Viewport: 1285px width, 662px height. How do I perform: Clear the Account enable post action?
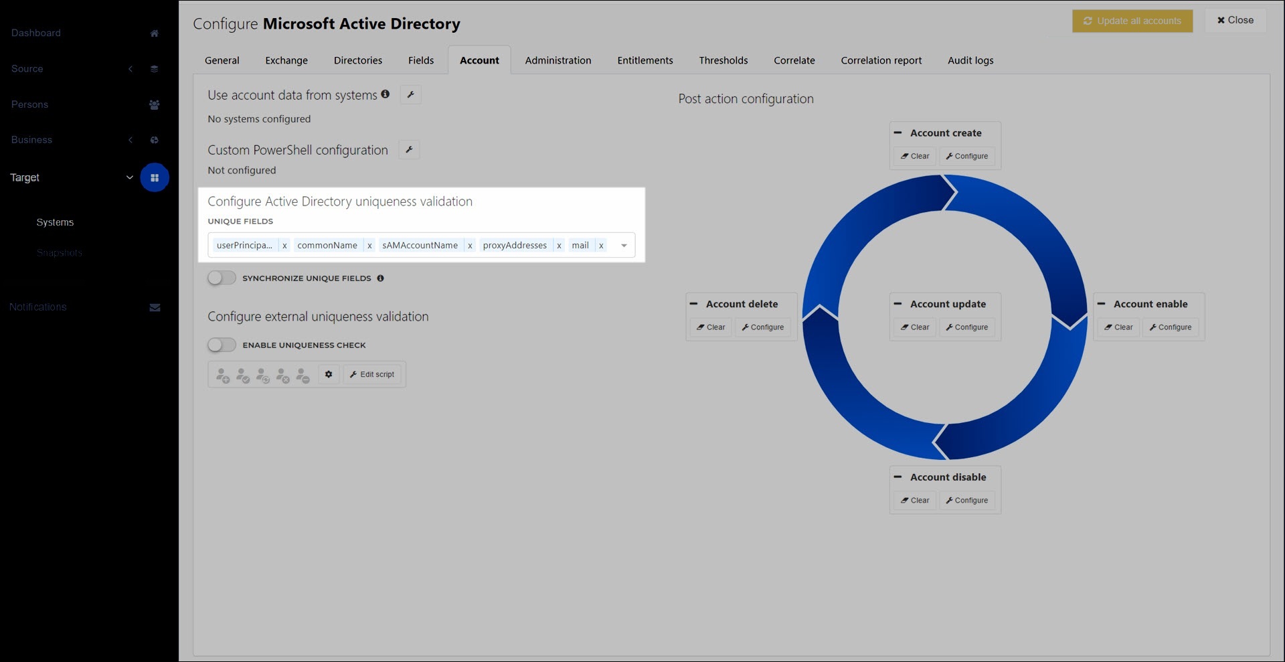[x=1118, y=327]
